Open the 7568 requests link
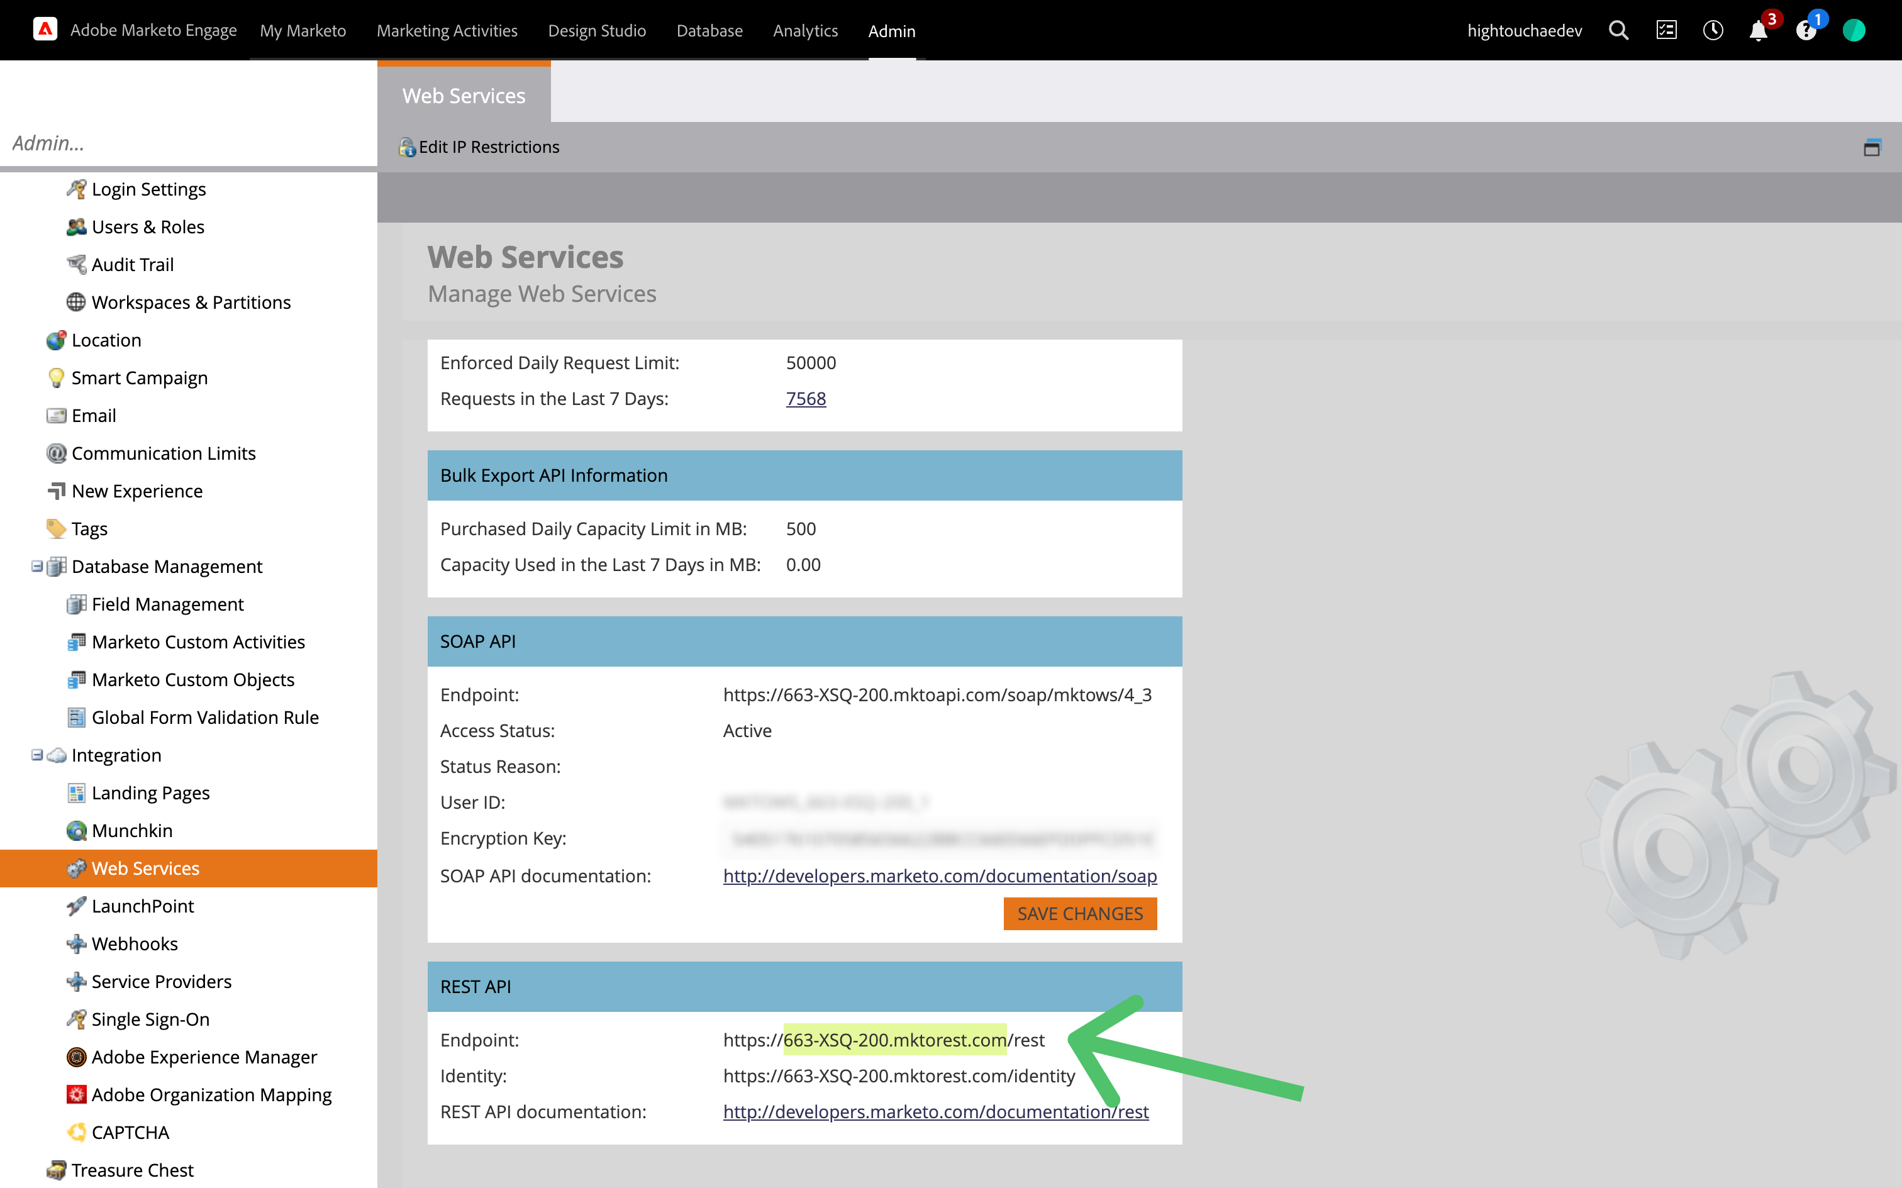This screenshot has height=1188, width=1902. point(806,398)
